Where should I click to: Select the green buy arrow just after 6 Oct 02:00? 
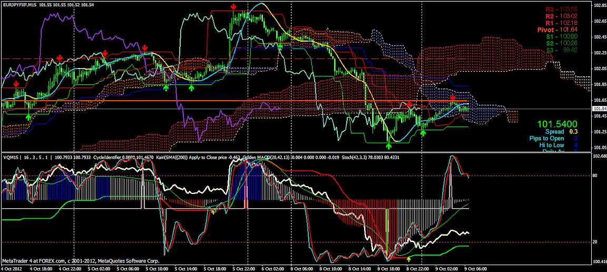280,46
